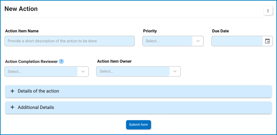This screenshot has height=135, width=277.
Task: Click the plus icon for Details of the action
Action: (12, 91)
